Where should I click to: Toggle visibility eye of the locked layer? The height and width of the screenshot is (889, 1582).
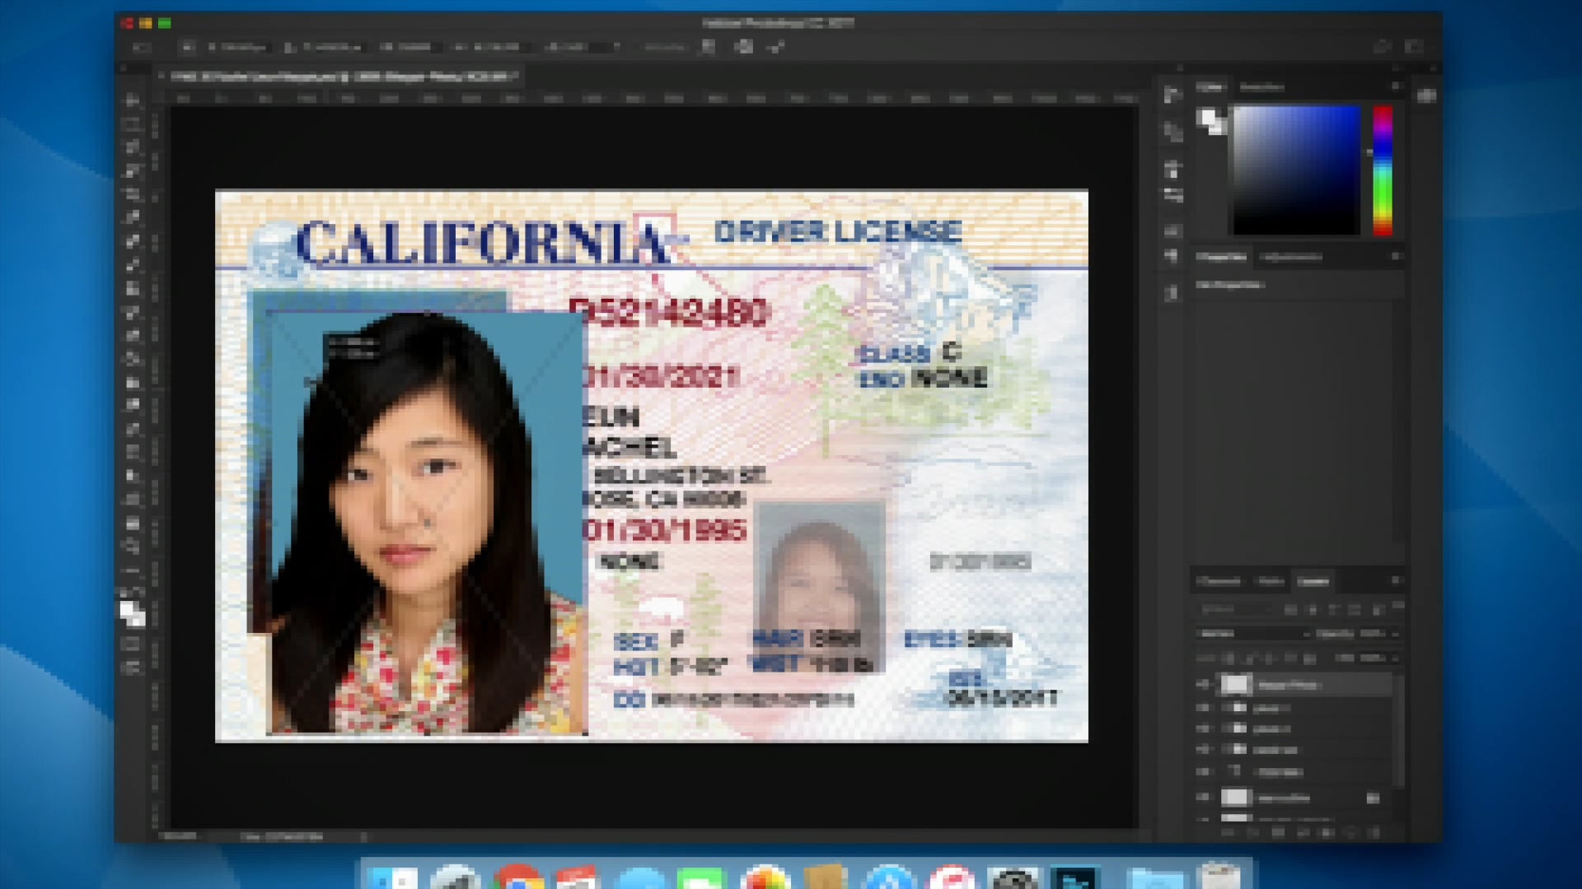pos(1204,798)
